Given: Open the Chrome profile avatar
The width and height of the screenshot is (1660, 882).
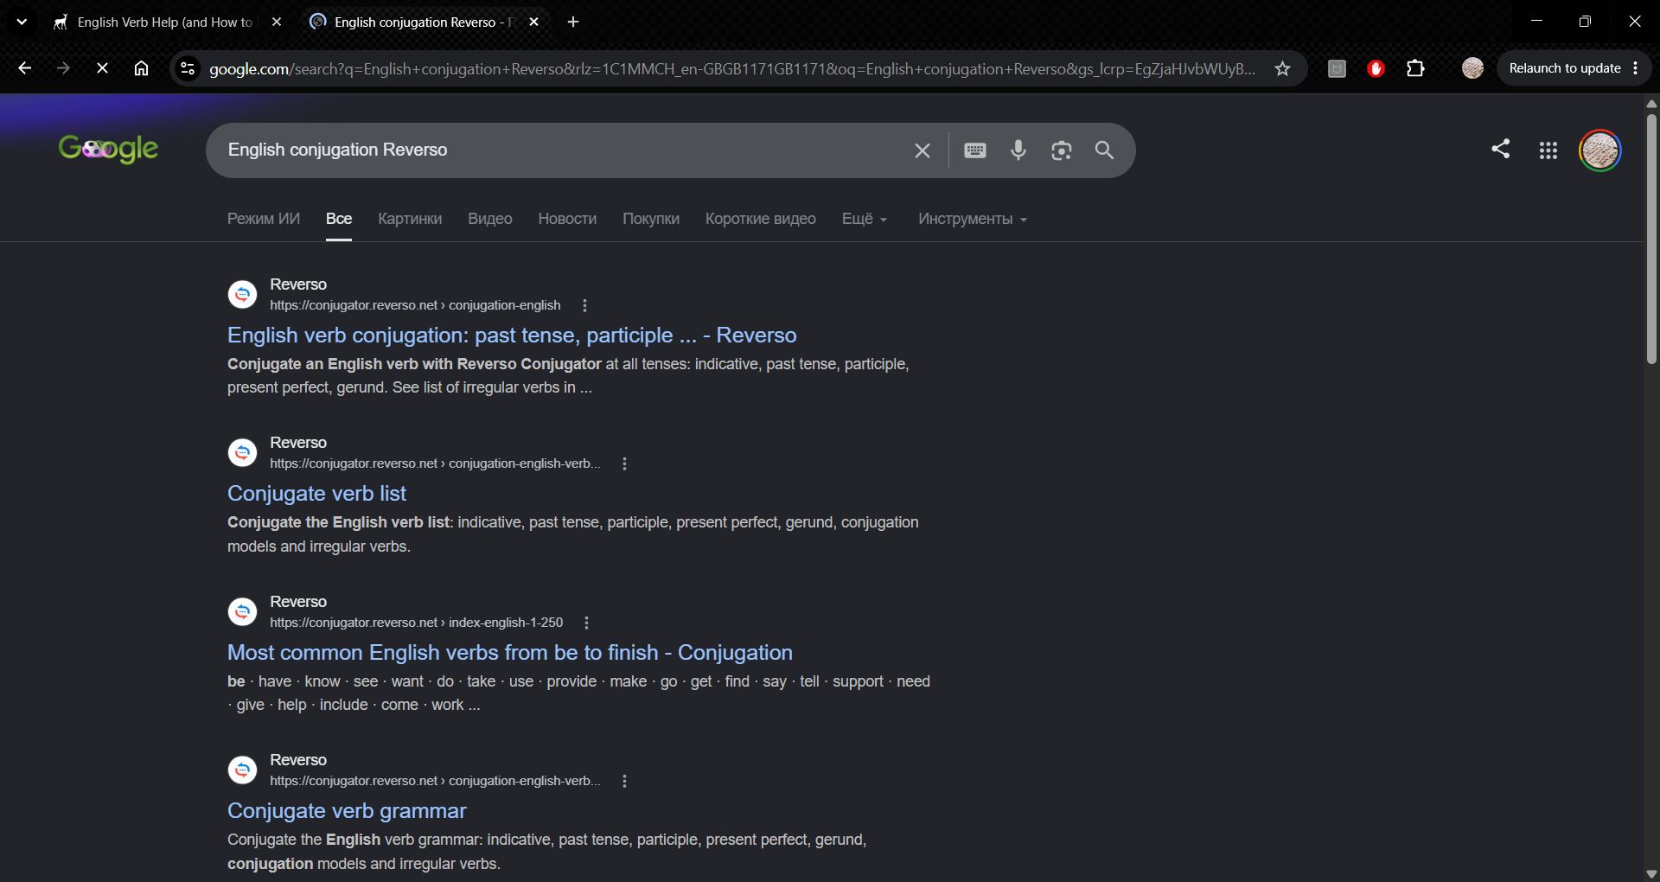Looking at the screenshot, I should [1472, 68].
